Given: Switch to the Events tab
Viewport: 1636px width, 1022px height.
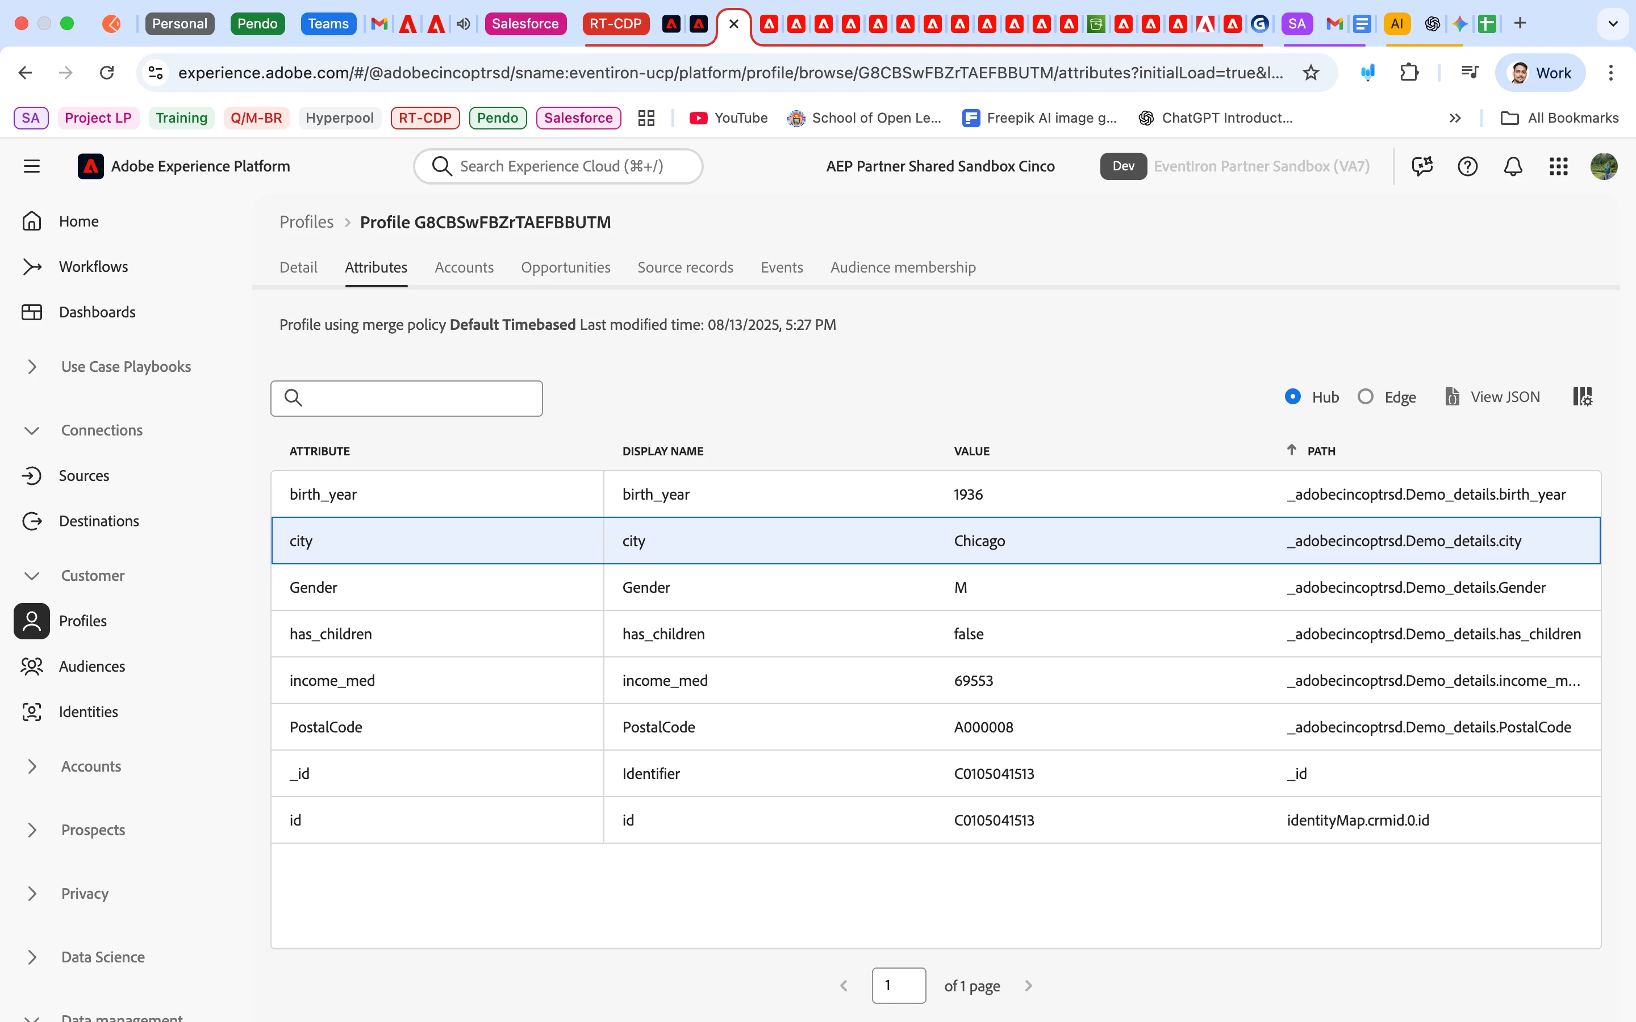Looking at the screenshot, I should [782, 267].
